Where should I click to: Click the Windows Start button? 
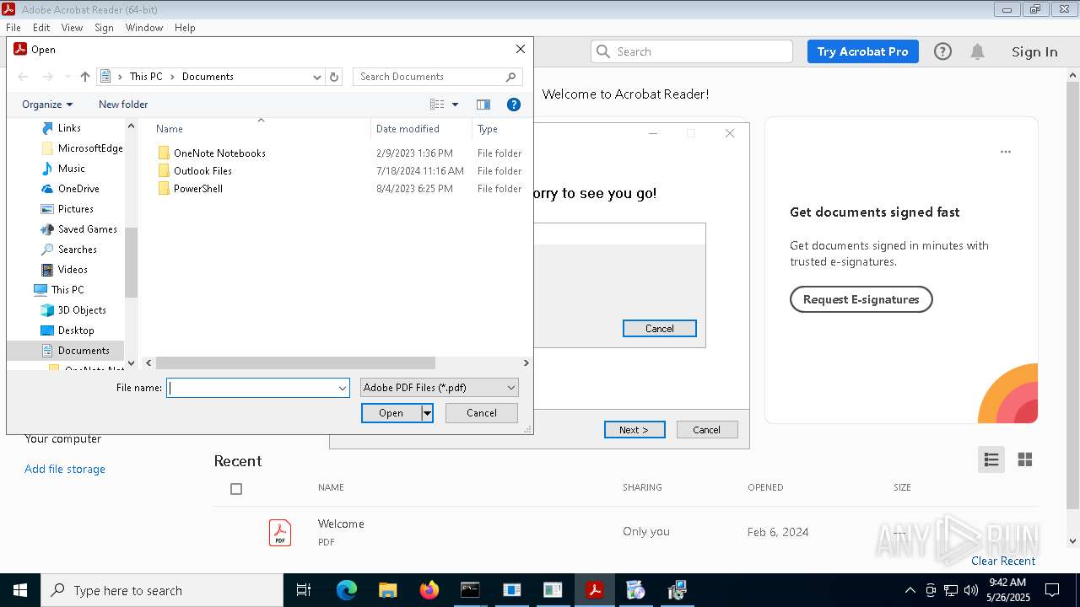pyautogui.click(x=20, y=590)
